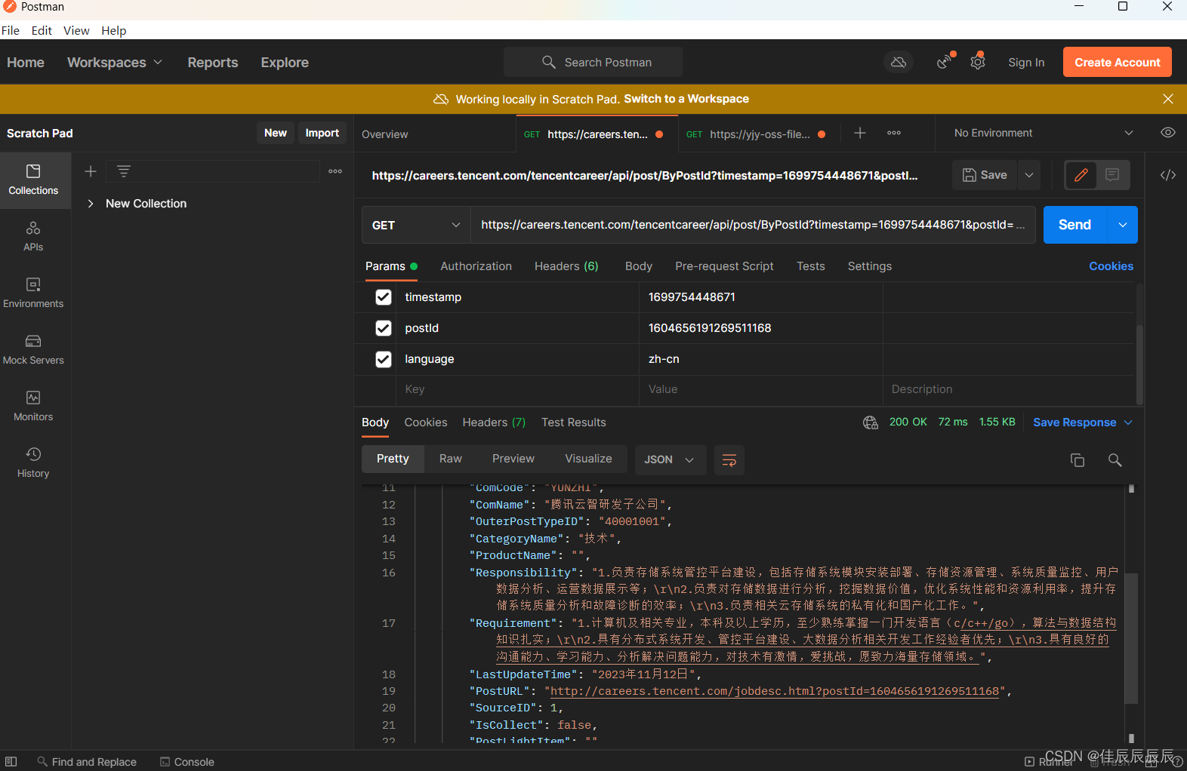This screenshot has width=1187, height=771.
Task: Click the comment mode icon
Action: click(x=1112, y=175)
